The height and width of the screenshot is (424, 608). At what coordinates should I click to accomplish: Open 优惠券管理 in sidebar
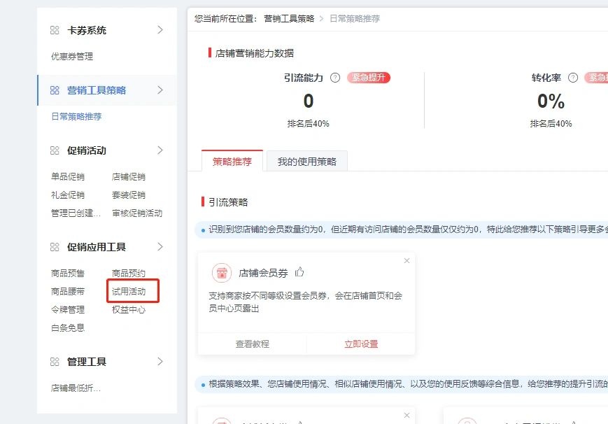coord(72,57)
